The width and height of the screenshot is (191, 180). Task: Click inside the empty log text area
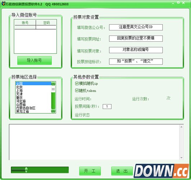click(x=94, y=142)
